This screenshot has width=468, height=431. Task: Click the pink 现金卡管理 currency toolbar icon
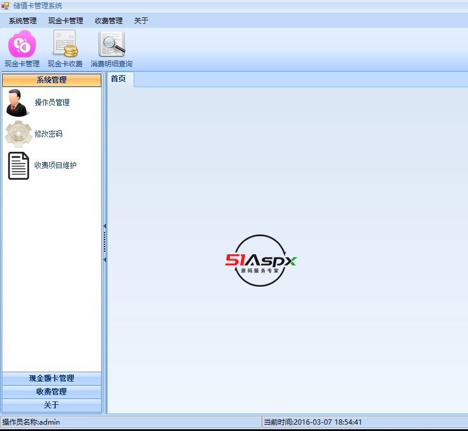pyautogui.click(x=22, y=44)
